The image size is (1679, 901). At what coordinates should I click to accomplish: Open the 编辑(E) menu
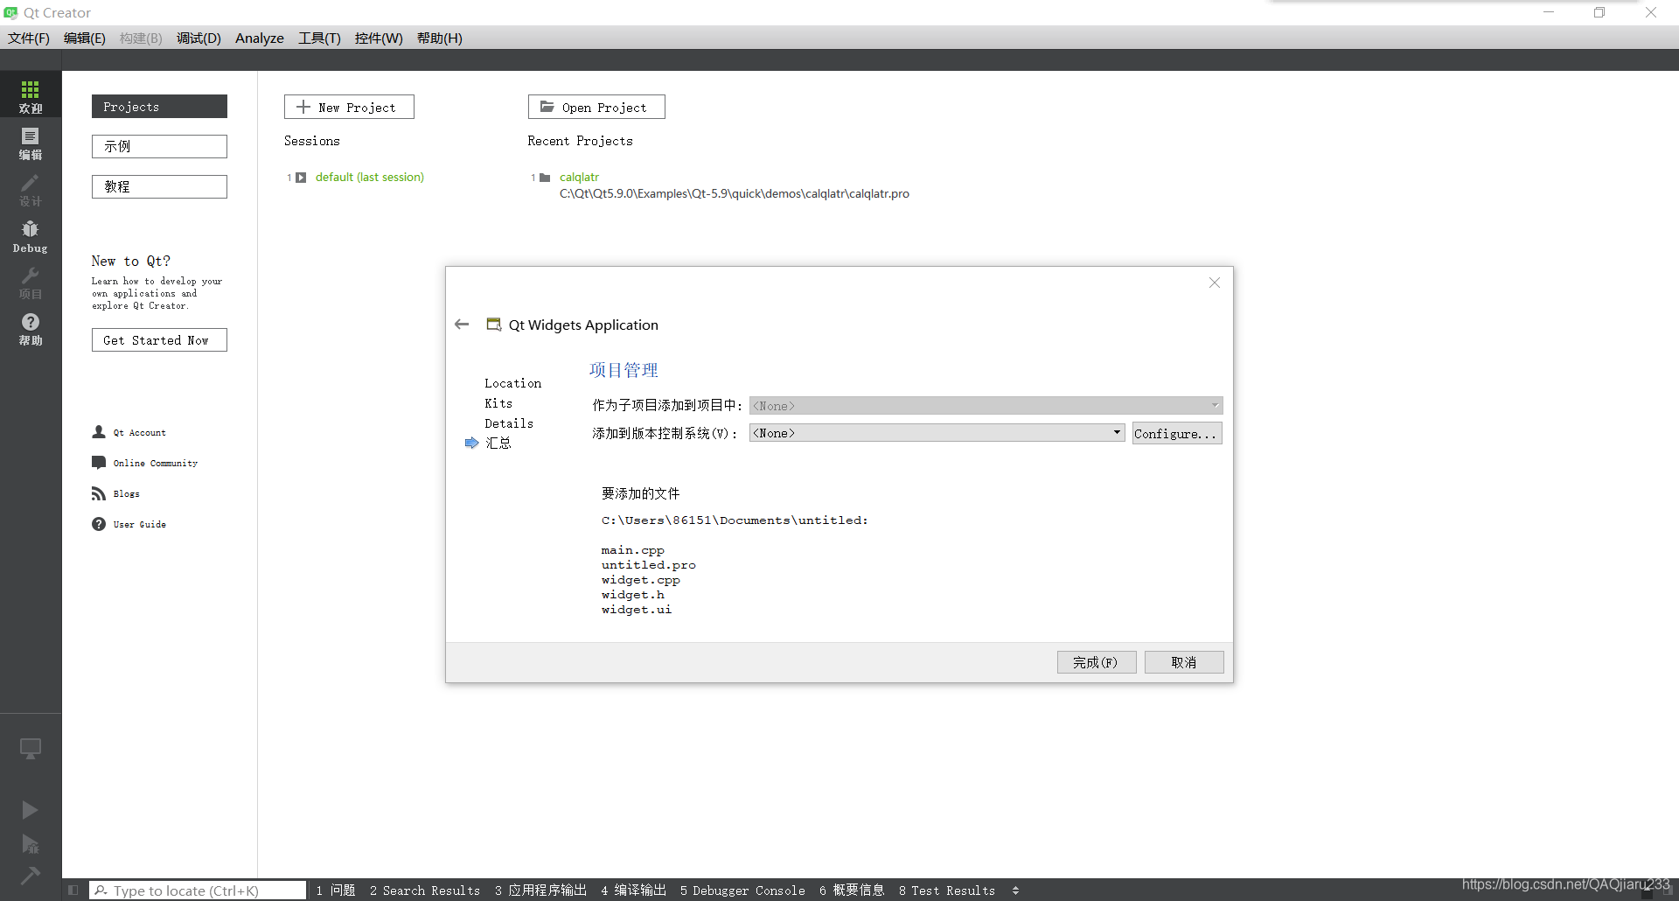[x=85, y=38]
